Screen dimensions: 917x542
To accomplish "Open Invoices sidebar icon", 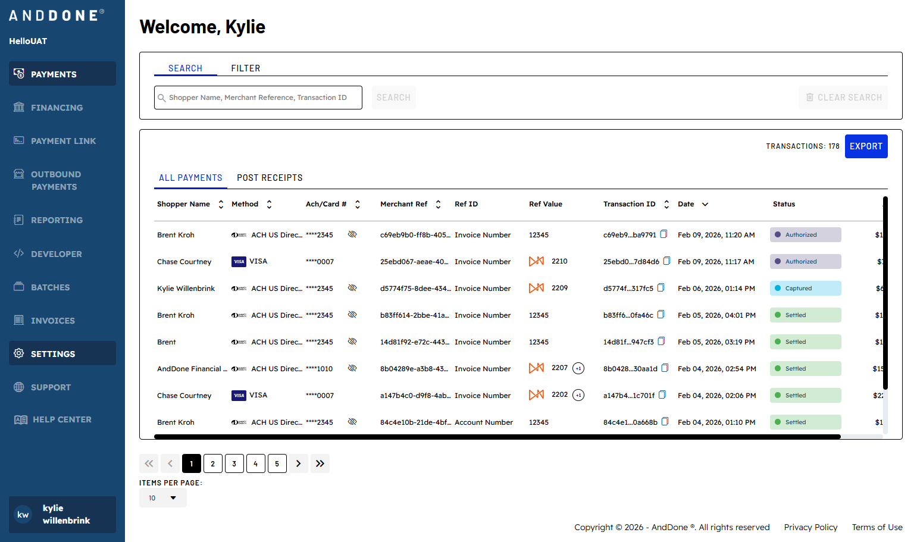I will 19,320.
